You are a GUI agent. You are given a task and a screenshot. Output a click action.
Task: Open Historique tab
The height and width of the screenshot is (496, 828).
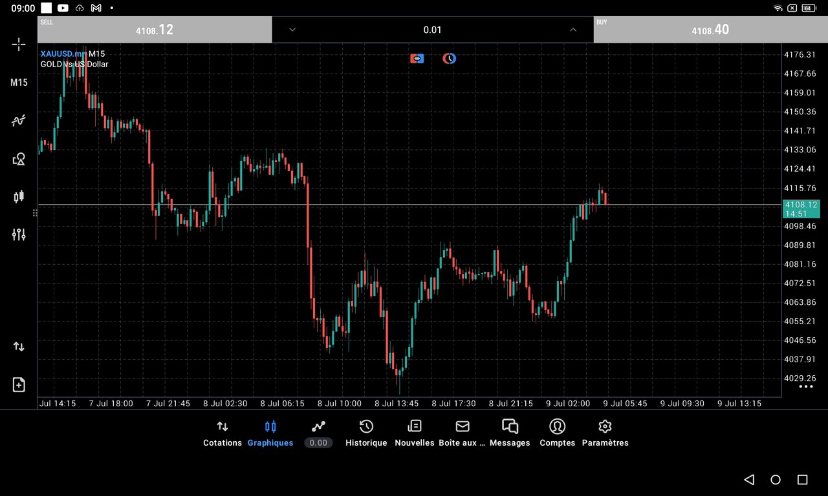pyautogui.click(x=366, y=433)
